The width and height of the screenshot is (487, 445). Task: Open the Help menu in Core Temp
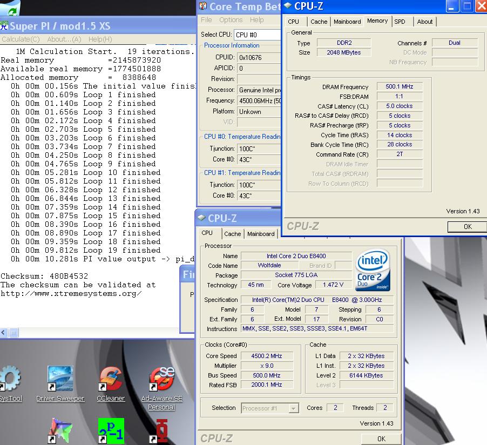pos(256,19)
